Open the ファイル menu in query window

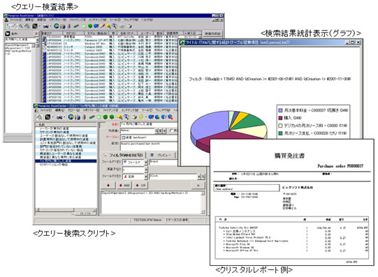pos(45,110)
